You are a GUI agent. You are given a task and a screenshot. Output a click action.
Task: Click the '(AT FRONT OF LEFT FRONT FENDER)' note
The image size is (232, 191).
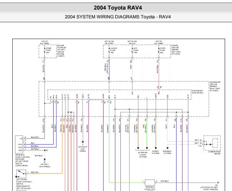coord(209,188)
